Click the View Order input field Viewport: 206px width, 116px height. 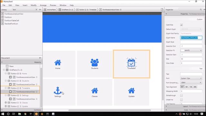[191, 63]
